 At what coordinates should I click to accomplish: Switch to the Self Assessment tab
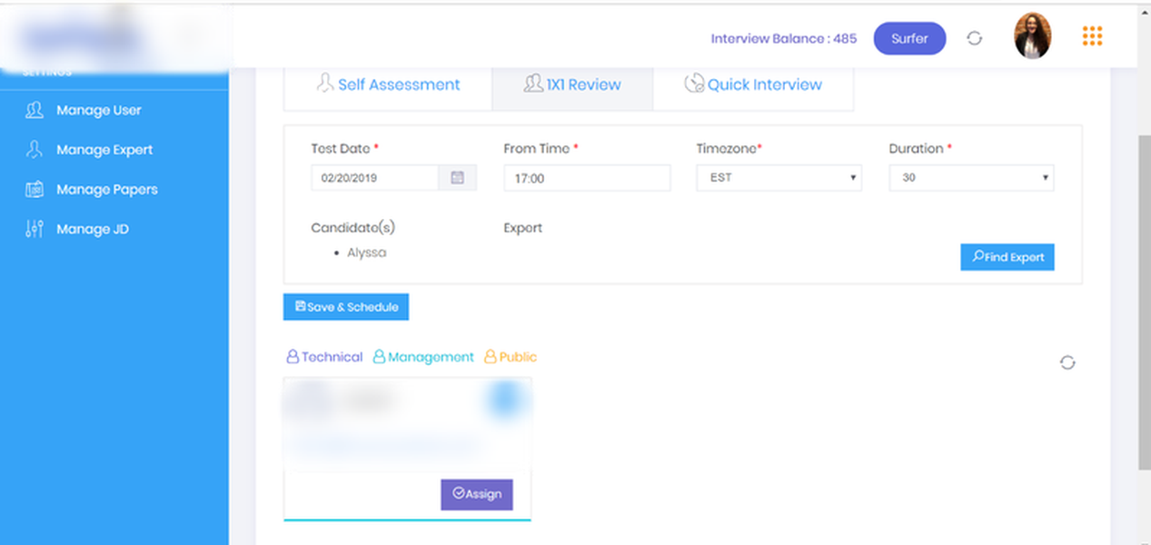pos(388,84)
